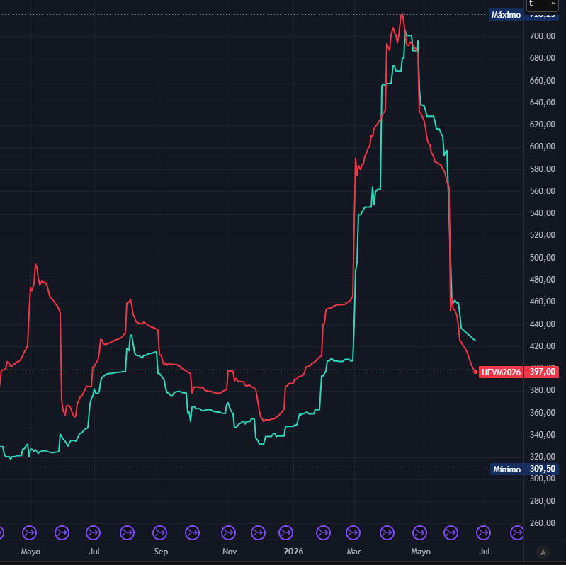Click the 480,00 price axis label
This screenshot has width=566, height=565.
pos(542,280)
